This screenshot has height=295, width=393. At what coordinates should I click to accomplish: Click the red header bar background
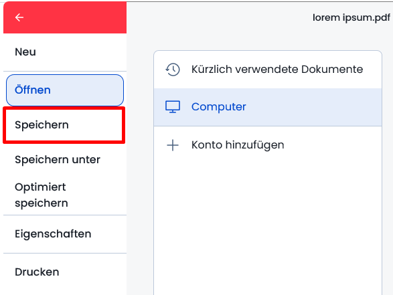(x=75, y=17)
